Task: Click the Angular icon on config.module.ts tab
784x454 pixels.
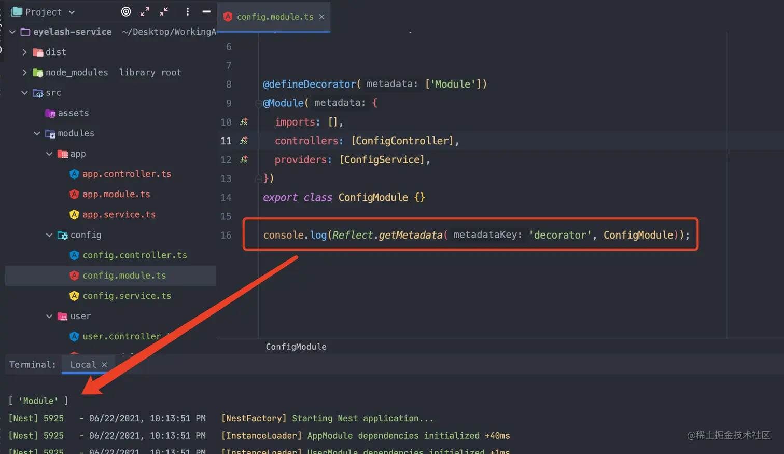Action: (x=228, y=17)
